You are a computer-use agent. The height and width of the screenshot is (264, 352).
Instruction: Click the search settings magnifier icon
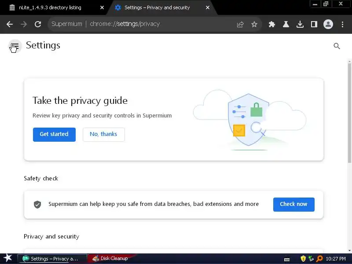(x=337, y=46)
